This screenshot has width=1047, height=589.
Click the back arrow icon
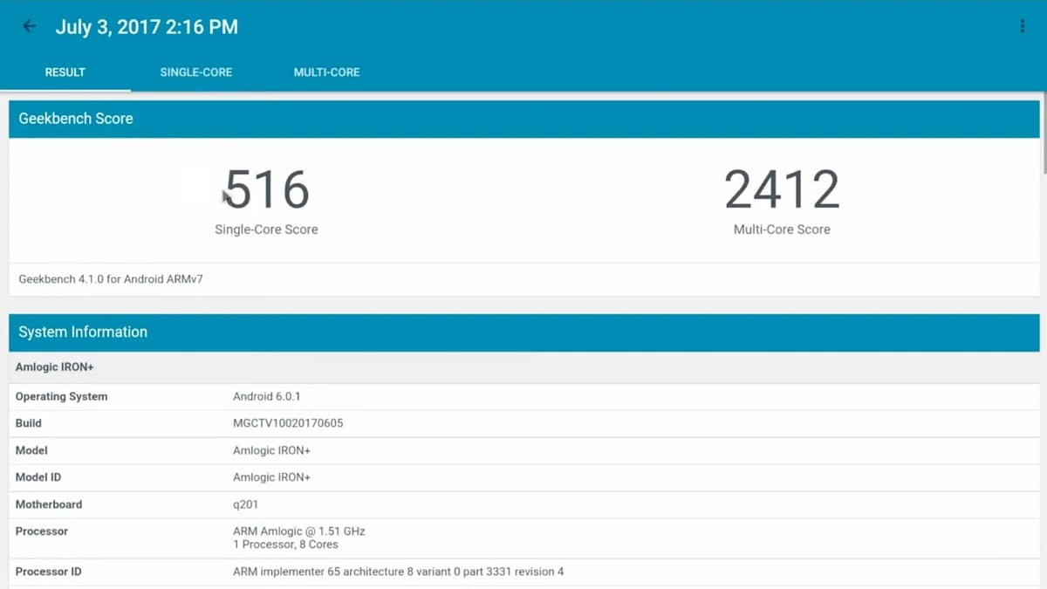28,26
